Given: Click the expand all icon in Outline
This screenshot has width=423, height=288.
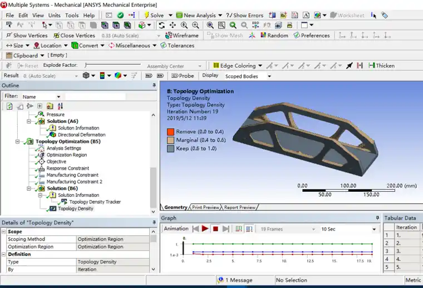Looking at the screenshot, I should [40, 106].
